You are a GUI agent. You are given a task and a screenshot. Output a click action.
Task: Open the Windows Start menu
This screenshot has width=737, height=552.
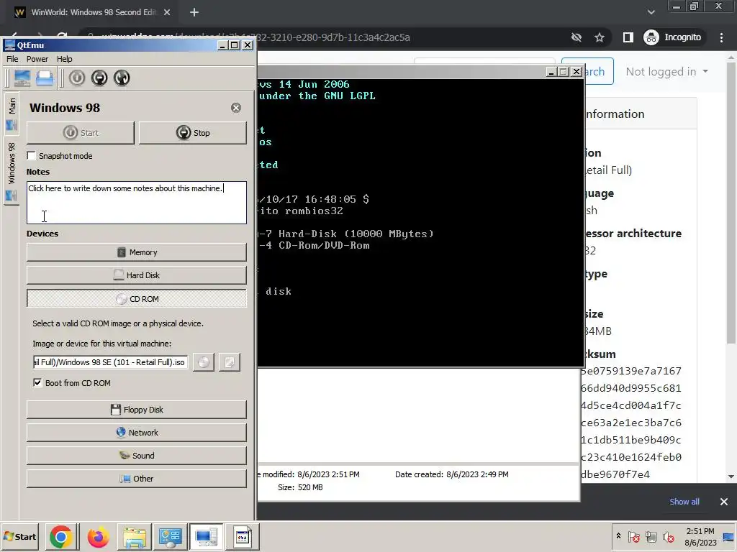(19, 536)
